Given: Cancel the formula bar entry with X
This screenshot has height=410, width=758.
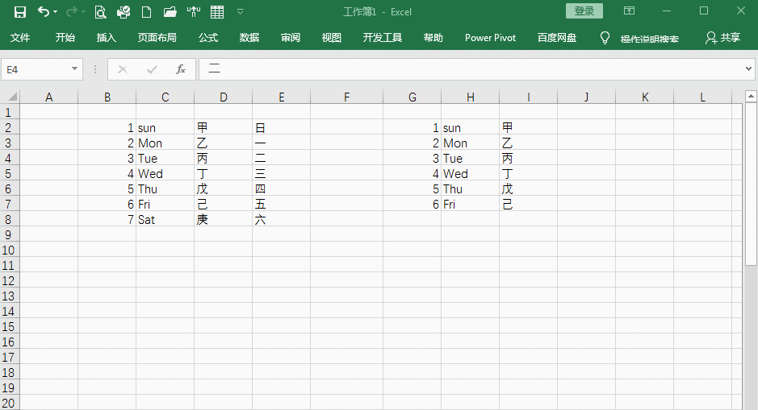Looking at the screenshot, I should [x=123, y=69].
